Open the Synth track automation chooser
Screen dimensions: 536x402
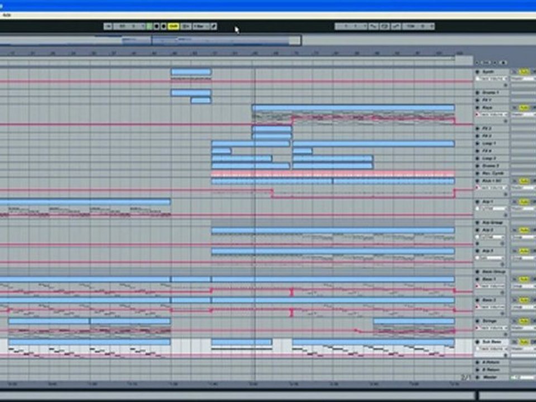tap(494, 79)
